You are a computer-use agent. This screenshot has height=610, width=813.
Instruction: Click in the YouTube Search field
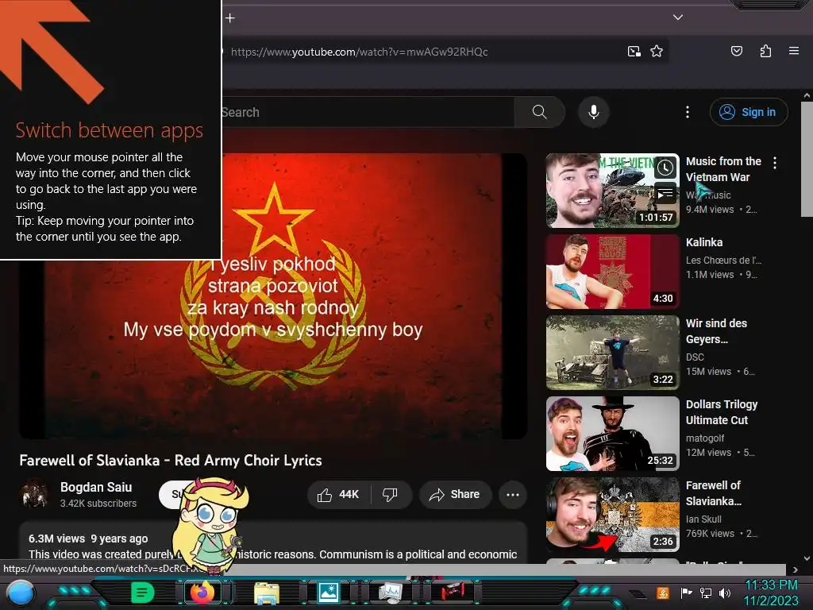[367, 112]
